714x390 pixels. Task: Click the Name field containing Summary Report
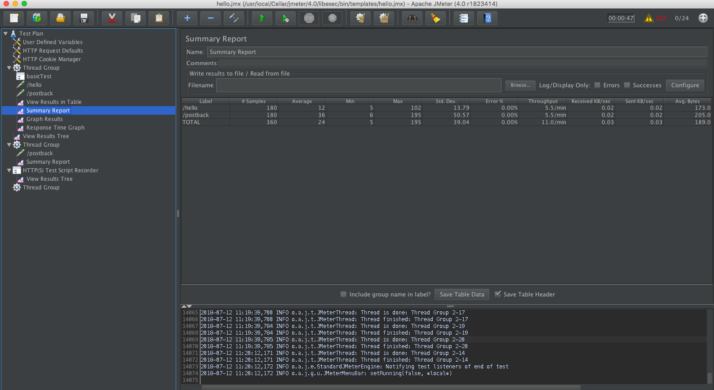[x=457, y=52]
